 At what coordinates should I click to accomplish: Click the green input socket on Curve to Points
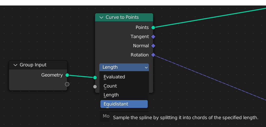(95, 78)
